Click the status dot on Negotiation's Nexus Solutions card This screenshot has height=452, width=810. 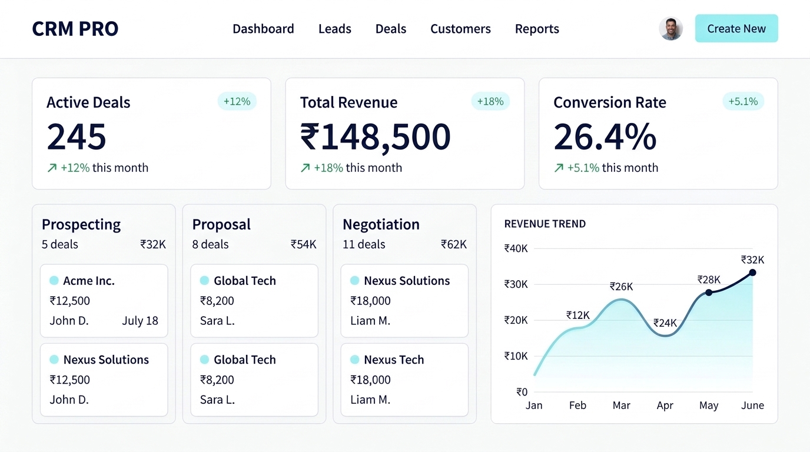coord(355,281)
